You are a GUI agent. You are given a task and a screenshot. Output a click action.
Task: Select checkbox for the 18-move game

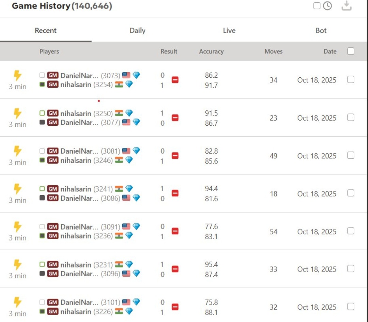(351, 193)
